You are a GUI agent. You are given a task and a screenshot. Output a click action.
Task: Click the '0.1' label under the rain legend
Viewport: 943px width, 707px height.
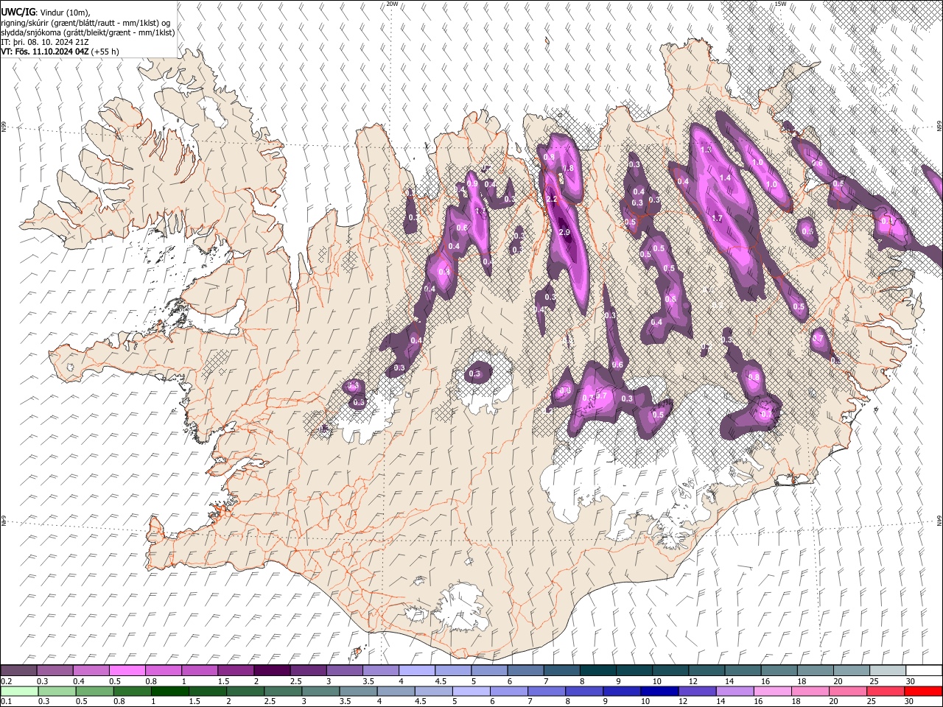[6, 702]
